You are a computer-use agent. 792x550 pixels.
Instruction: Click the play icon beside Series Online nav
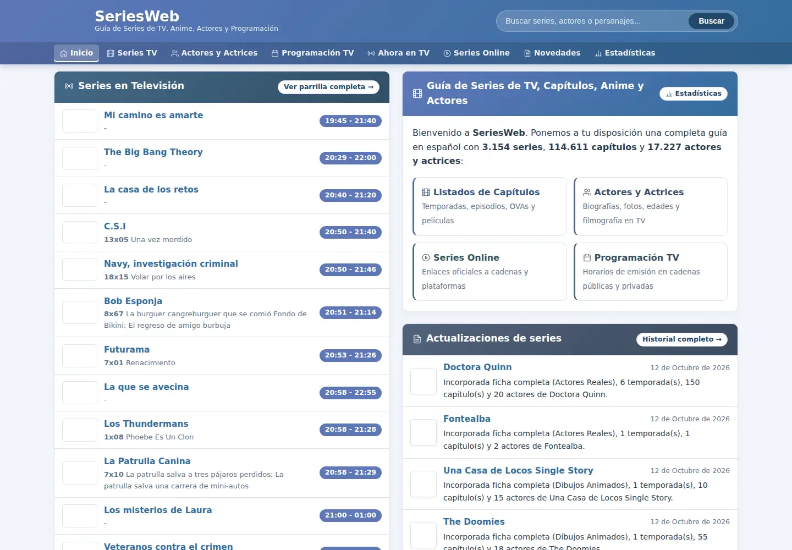coord(447,53)
